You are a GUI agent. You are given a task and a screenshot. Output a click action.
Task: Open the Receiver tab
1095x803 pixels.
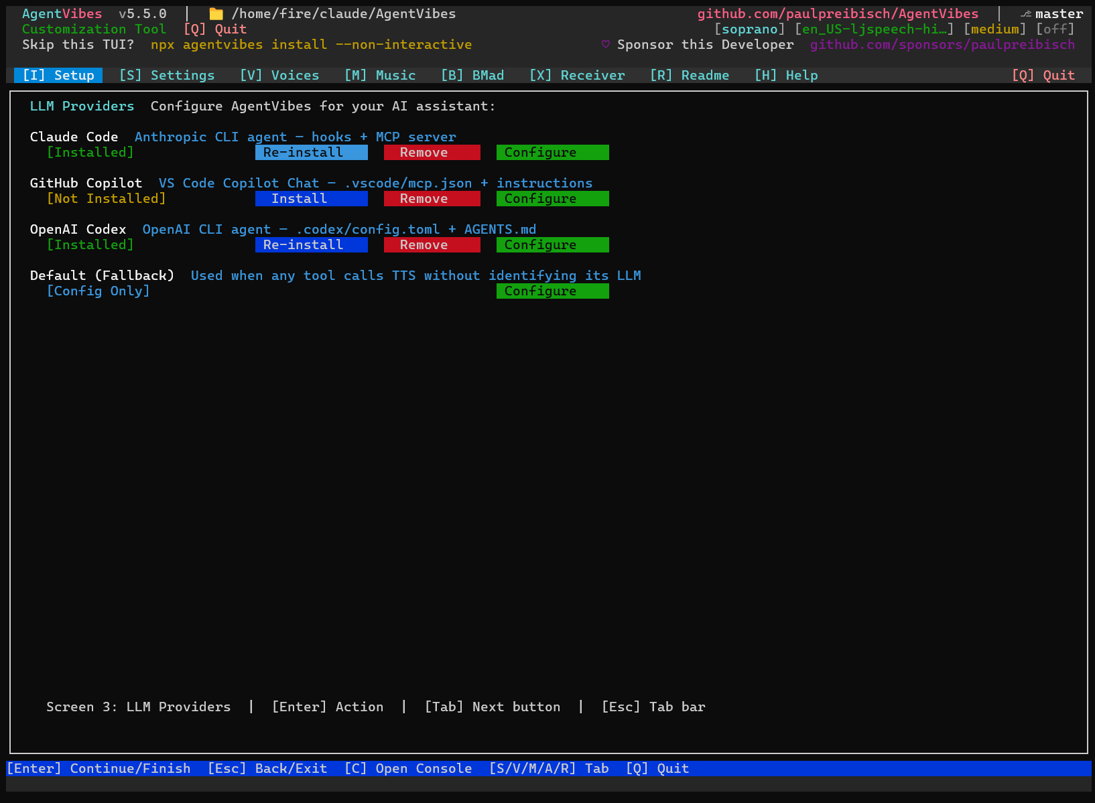tap(577, 76)
